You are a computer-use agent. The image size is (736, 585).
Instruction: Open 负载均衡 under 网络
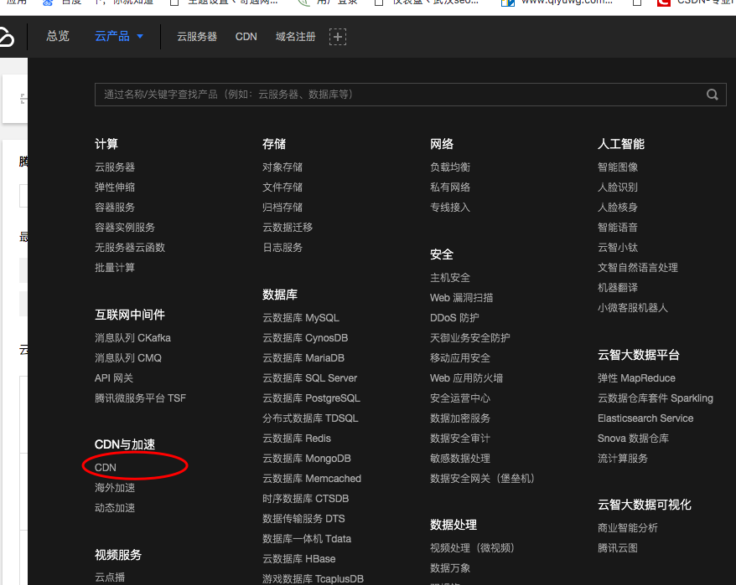(x=450, y=167)
